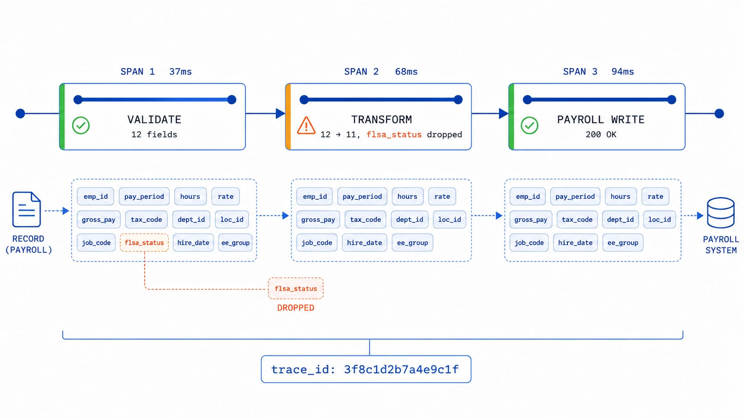Select gross_pay chip in the VALIDATE field group
The image size is (744, 419).
(x=99, y=220)
